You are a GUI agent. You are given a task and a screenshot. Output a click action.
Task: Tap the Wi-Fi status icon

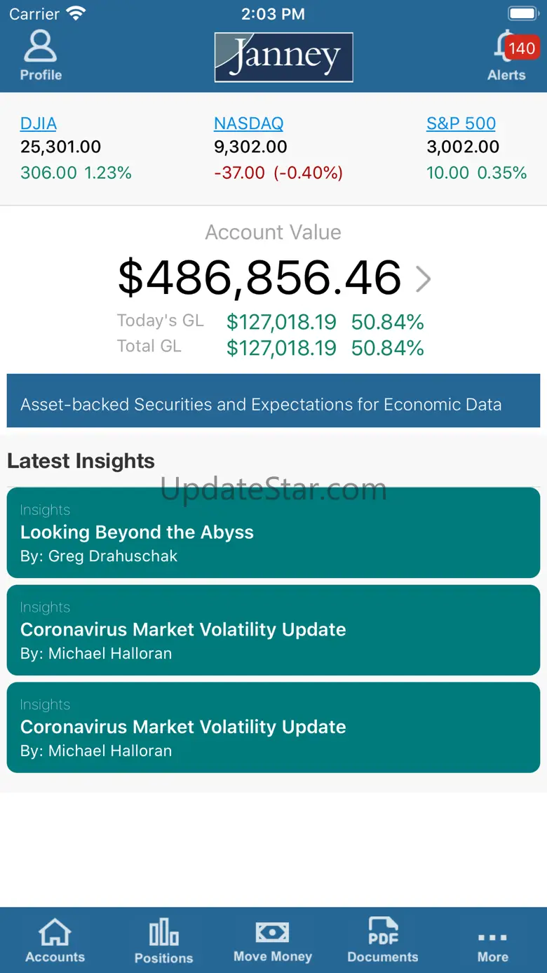click(x=75, y=13)
